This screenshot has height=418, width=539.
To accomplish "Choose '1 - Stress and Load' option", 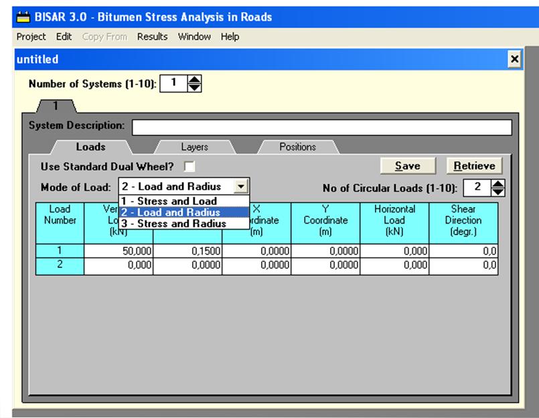I will 184,201.
